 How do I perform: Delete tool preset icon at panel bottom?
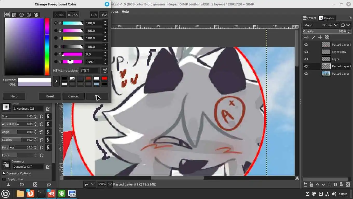coord(35,184)
